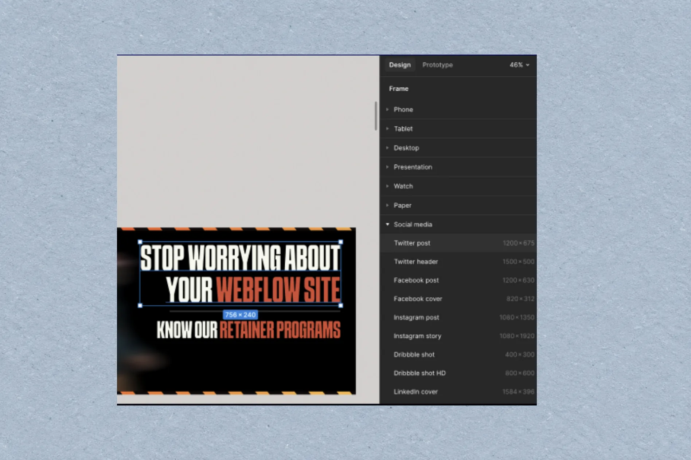
Task: Expand the Presentation frame presets
Action: point(458,167)
